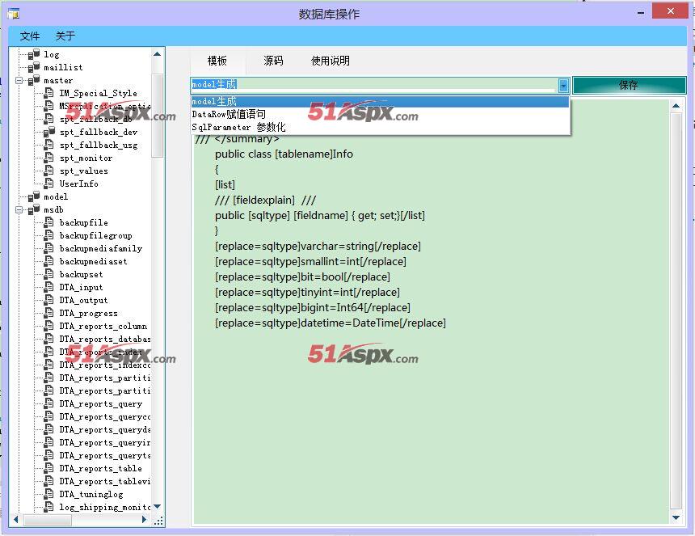Click the IM_Special_Style table icon
Image resolution: width=695 pixels, height=536 pixels.
tap(49, 93)
